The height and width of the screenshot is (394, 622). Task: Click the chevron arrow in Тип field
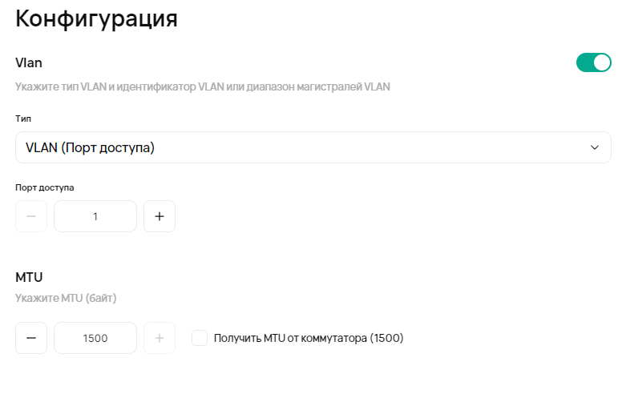[594, 147]
